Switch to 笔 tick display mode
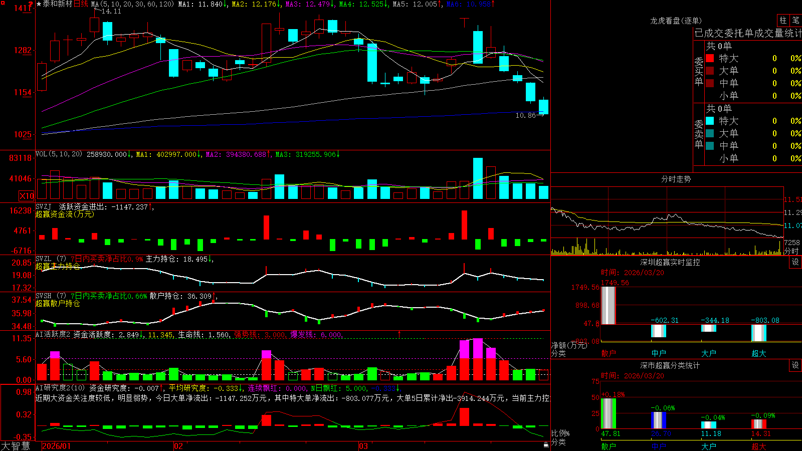 coord(795,20)
